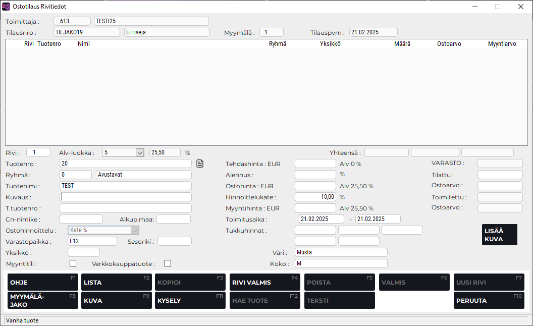Screen dimensions: 533x326
Task: Tick the Verkkokauppatuote checkbox
Action: tap(168, 263)
